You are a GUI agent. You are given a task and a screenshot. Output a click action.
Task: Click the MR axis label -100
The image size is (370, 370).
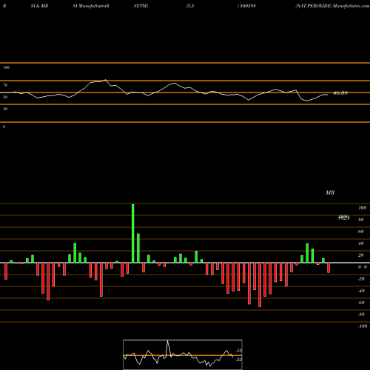(x=362, y=326)
